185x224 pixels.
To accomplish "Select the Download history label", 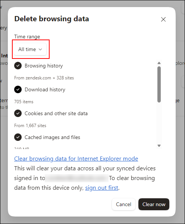I will pyautogui.click(x=45, y=89).
